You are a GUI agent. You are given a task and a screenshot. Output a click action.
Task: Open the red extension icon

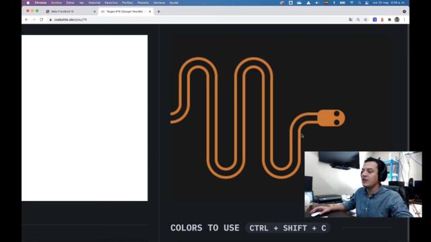click(x=382, y=19)
